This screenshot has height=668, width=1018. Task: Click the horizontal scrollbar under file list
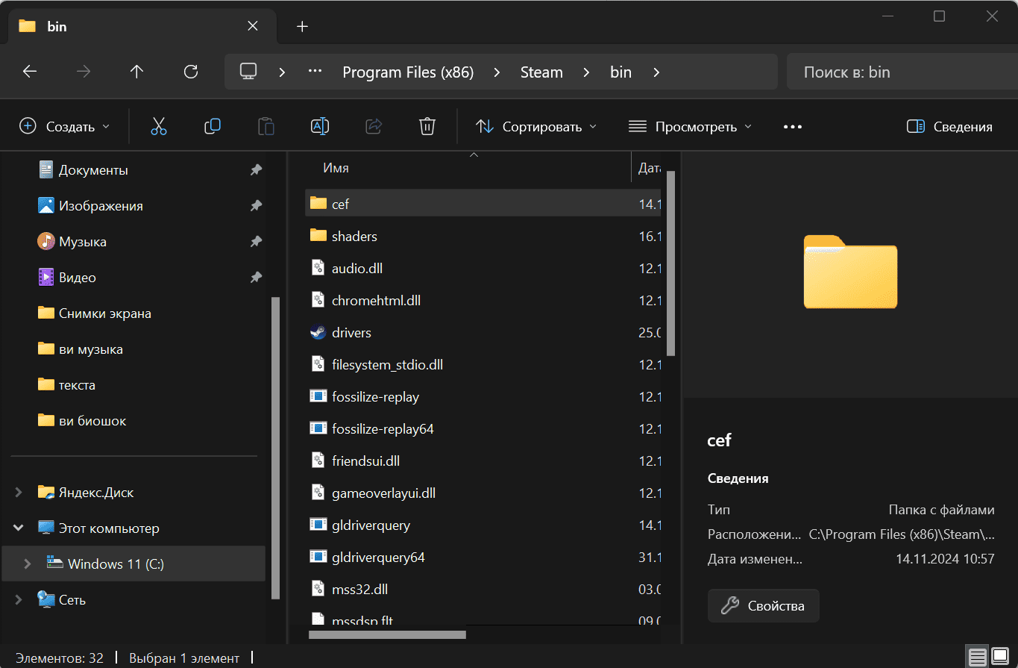tap(387, 635)
